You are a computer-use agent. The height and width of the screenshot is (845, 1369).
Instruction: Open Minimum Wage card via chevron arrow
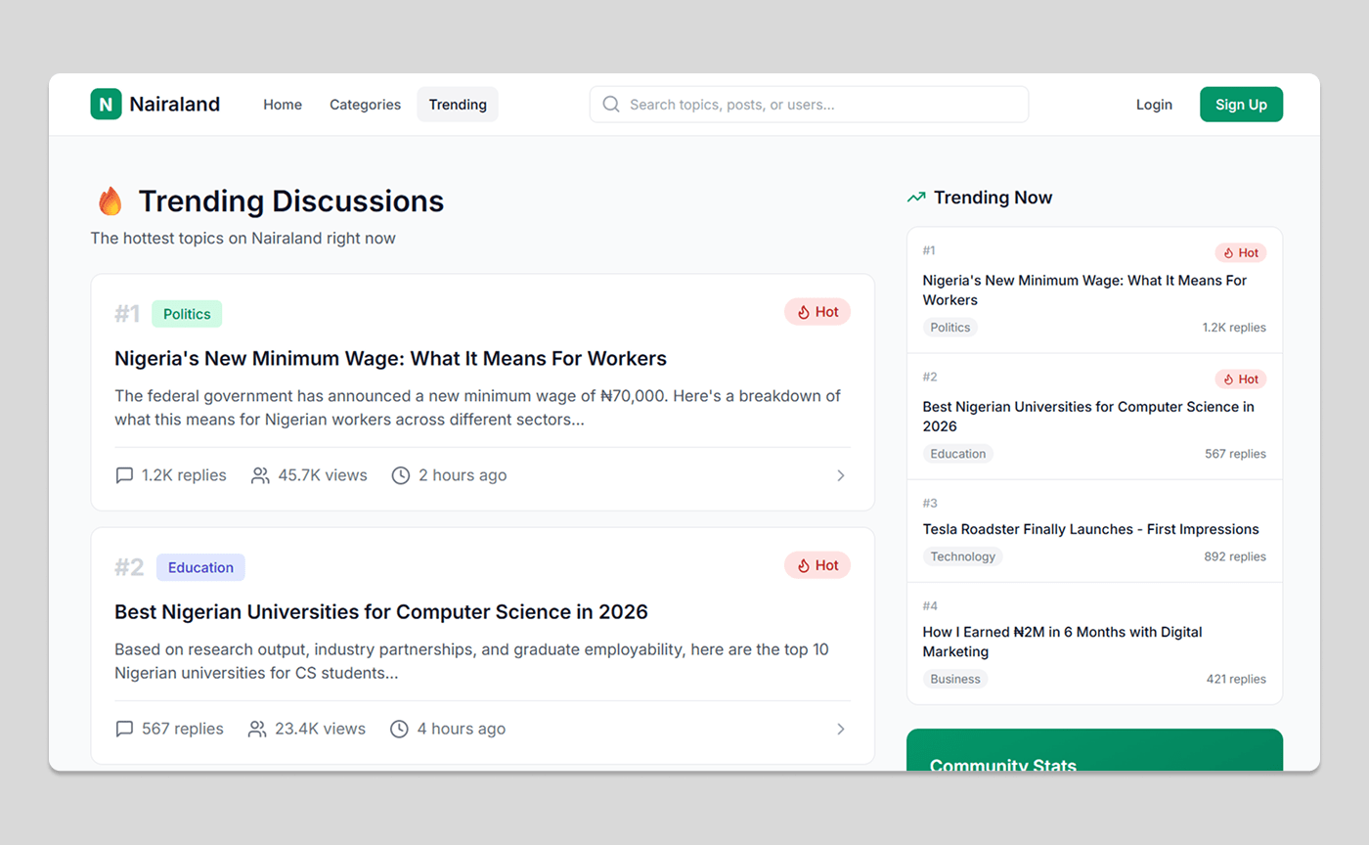[841, 475]
